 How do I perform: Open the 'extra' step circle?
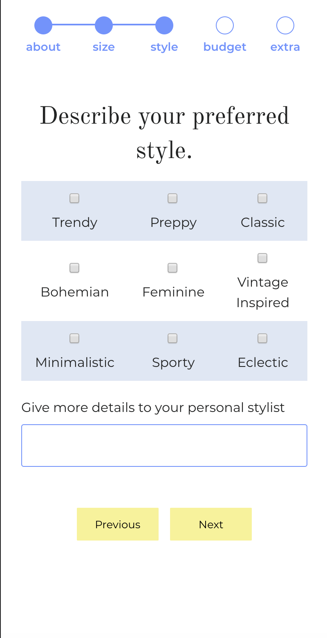(285, 25)
